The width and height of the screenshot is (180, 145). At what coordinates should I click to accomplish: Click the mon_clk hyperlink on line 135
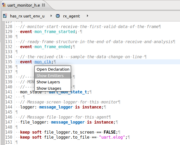tap(43, 62)
